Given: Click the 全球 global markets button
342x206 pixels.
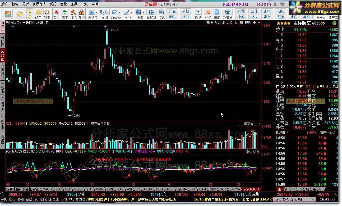Looking at the screenshot, I should (254, 11).
